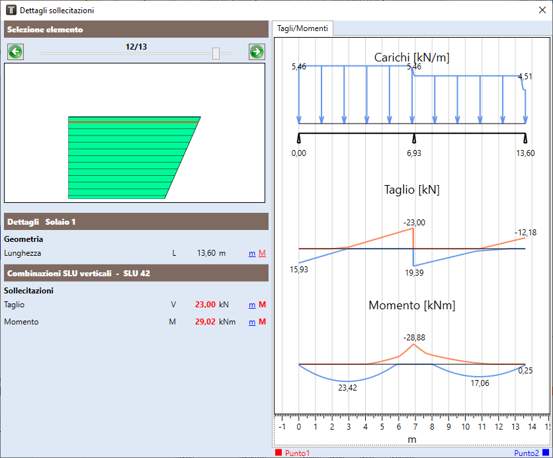This screenshot has width=553, height=458.
Task: Go to next element with green right arrow
Action: point(257,52)
